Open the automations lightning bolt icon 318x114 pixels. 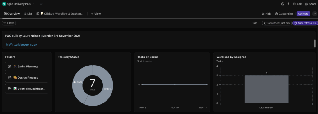point(288,4)
